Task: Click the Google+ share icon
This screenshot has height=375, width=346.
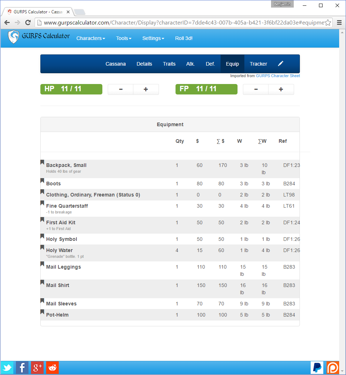Action: coord(37,367)
